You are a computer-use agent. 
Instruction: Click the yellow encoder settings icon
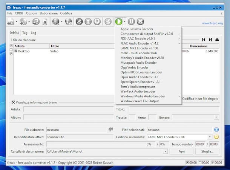[216, 137]
